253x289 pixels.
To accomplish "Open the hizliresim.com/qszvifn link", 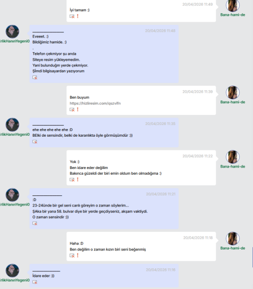I will pyautogui.click(x=95, y=103).
